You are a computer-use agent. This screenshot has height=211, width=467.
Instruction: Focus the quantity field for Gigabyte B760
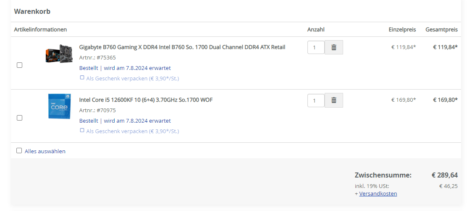coord(316,47)
